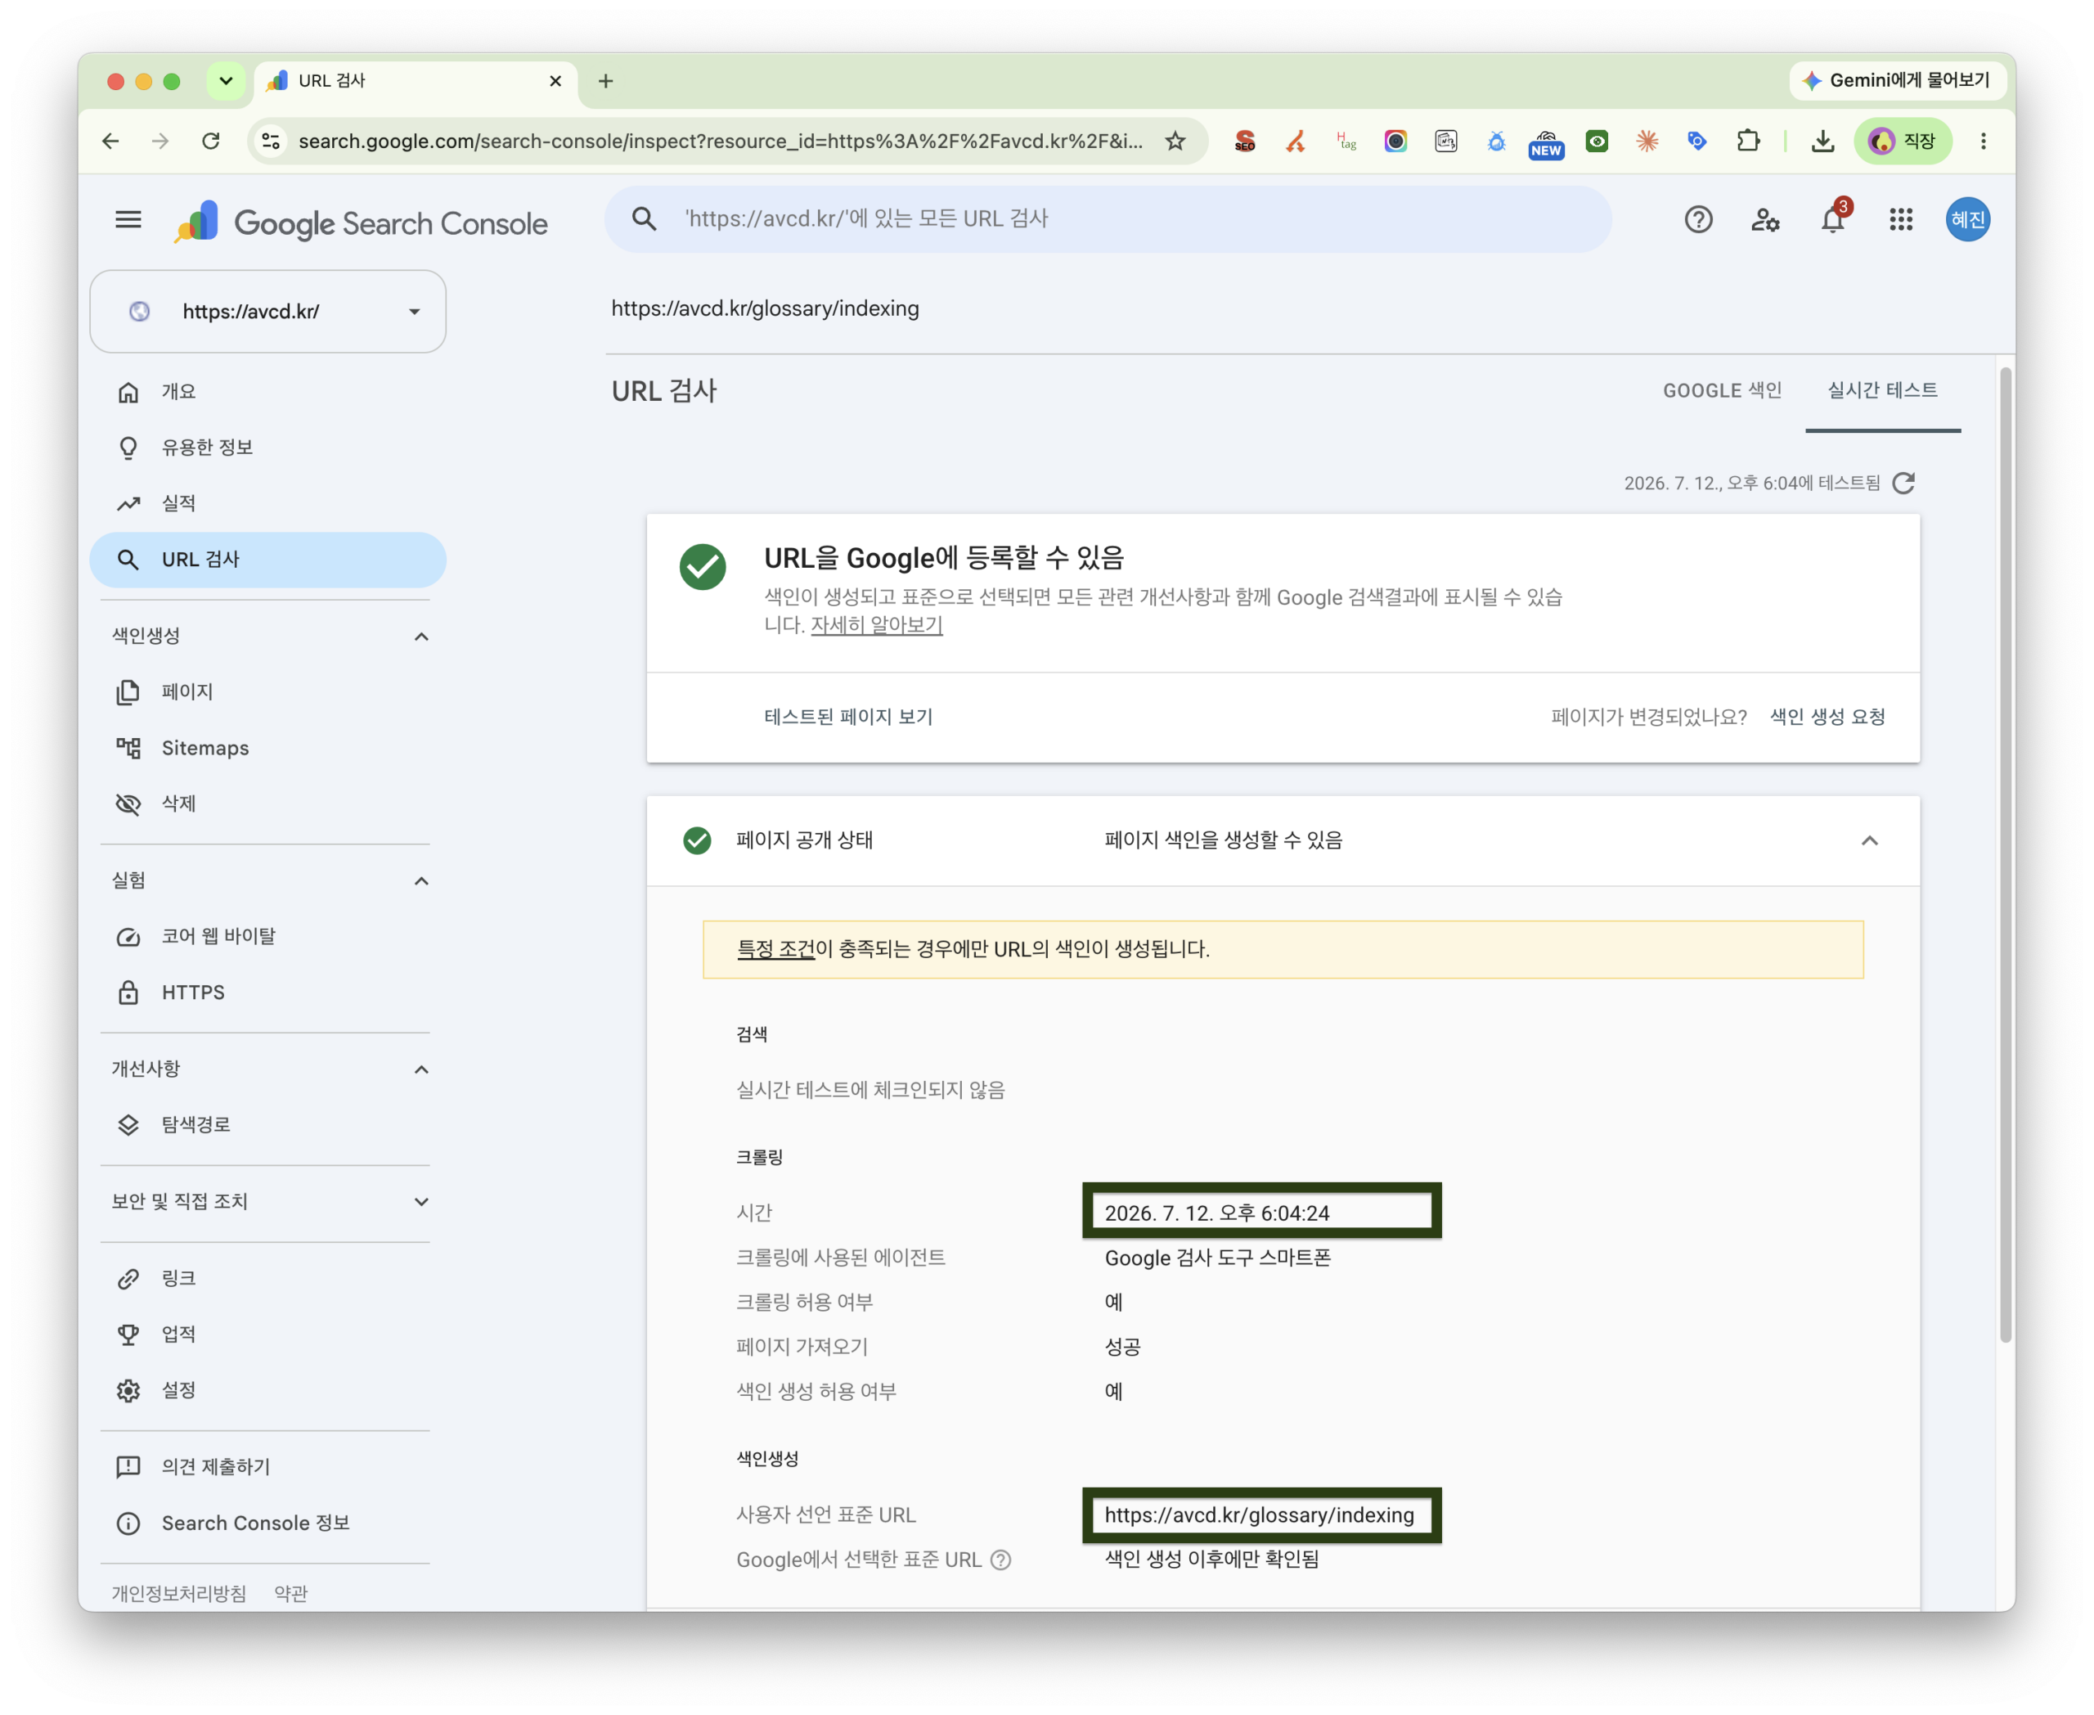2094x1715 pixels.
Task: Close the URL 검사 browser tab
Action: coord(555,81)
